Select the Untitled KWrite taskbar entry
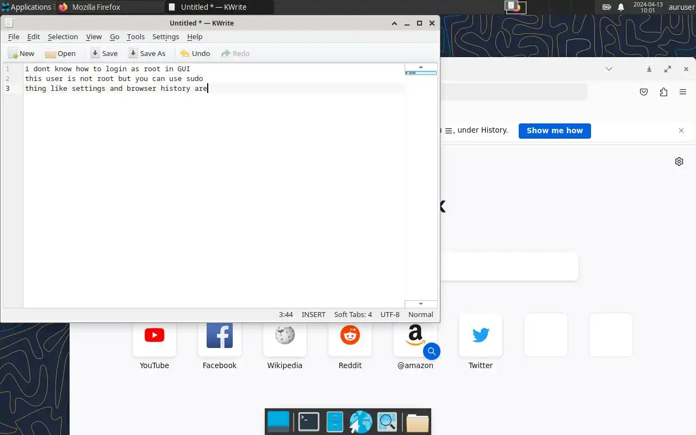The image size is (696, 435). click(x=219, y=7)
